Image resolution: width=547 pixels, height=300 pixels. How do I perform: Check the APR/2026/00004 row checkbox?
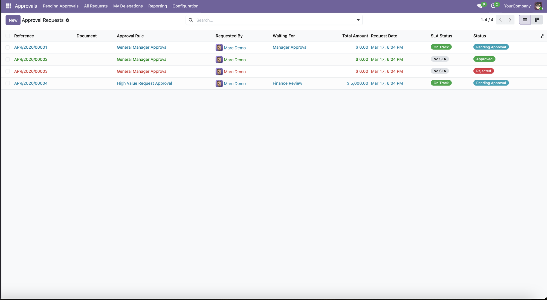[8, 83]
